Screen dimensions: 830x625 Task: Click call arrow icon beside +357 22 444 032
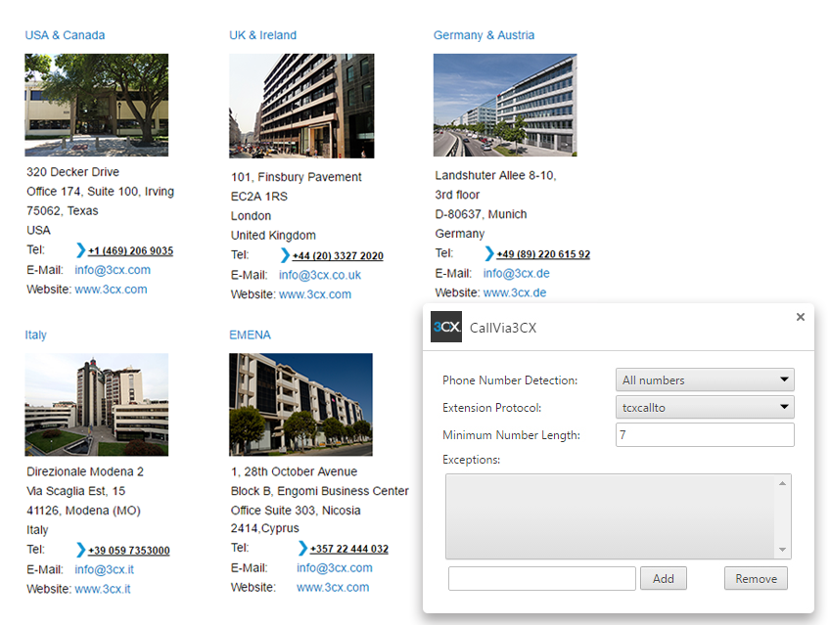(302, 549)
